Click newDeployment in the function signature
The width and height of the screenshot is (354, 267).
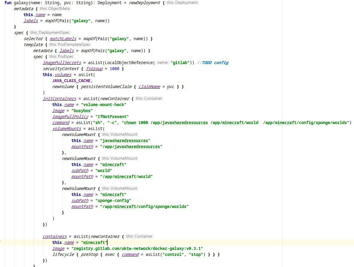(x=144, y=3)
